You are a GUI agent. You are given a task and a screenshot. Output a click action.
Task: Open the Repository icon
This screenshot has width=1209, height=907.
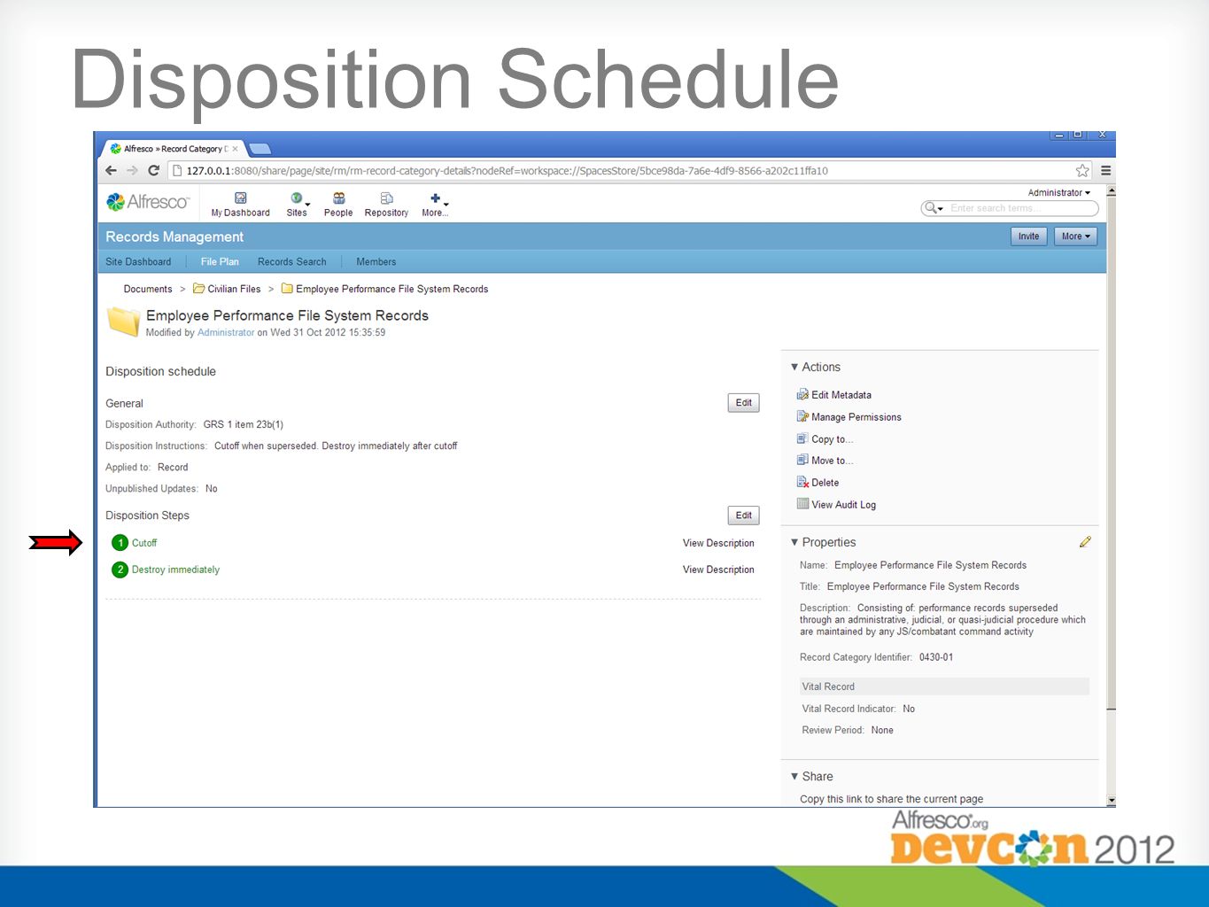click(386, 198)
